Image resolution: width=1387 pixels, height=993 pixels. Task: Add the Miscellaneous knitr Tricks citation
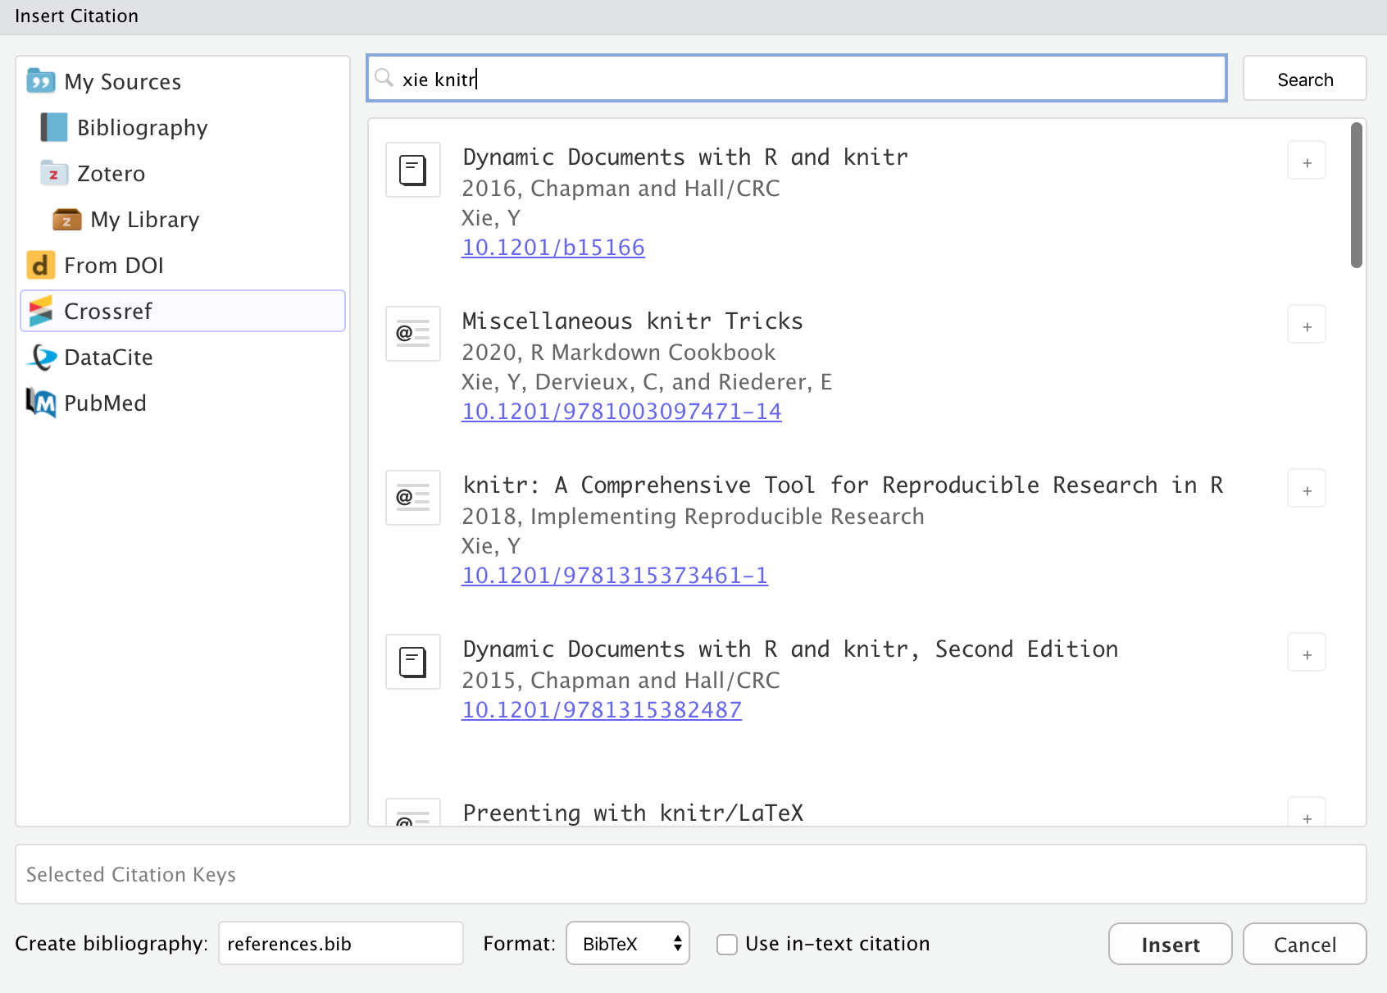[x=1306, y=324]
